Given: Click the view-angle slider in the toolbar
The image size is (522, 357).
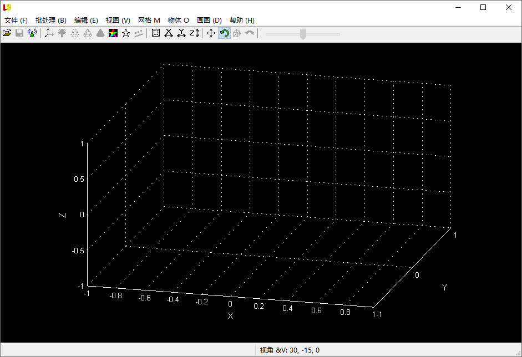Looking at the screenshot, I should click(302, 34).
